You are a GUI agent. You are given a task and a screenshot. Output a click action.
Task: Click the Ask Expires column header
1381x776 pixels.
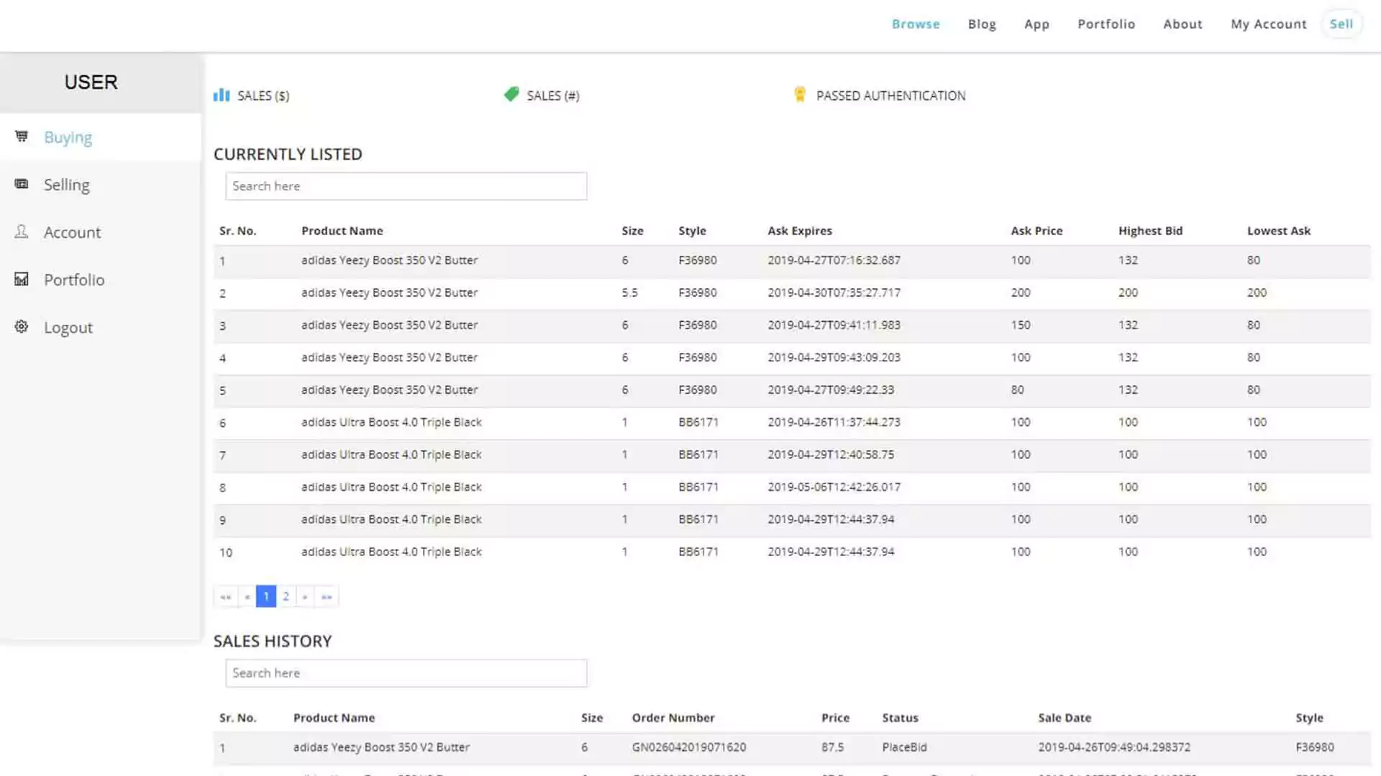coord(799,231)
